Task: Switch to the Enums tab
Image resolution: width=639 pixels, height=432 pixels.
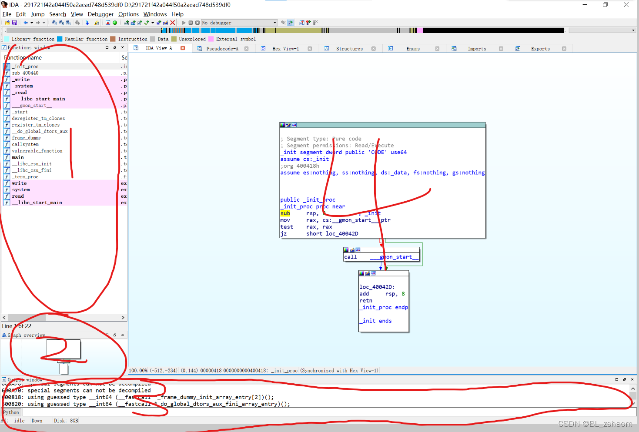Action: [413, 49]
